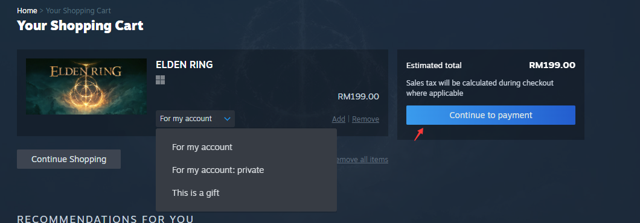Click the Estimated total RM199.00 amount

[552, 65]
